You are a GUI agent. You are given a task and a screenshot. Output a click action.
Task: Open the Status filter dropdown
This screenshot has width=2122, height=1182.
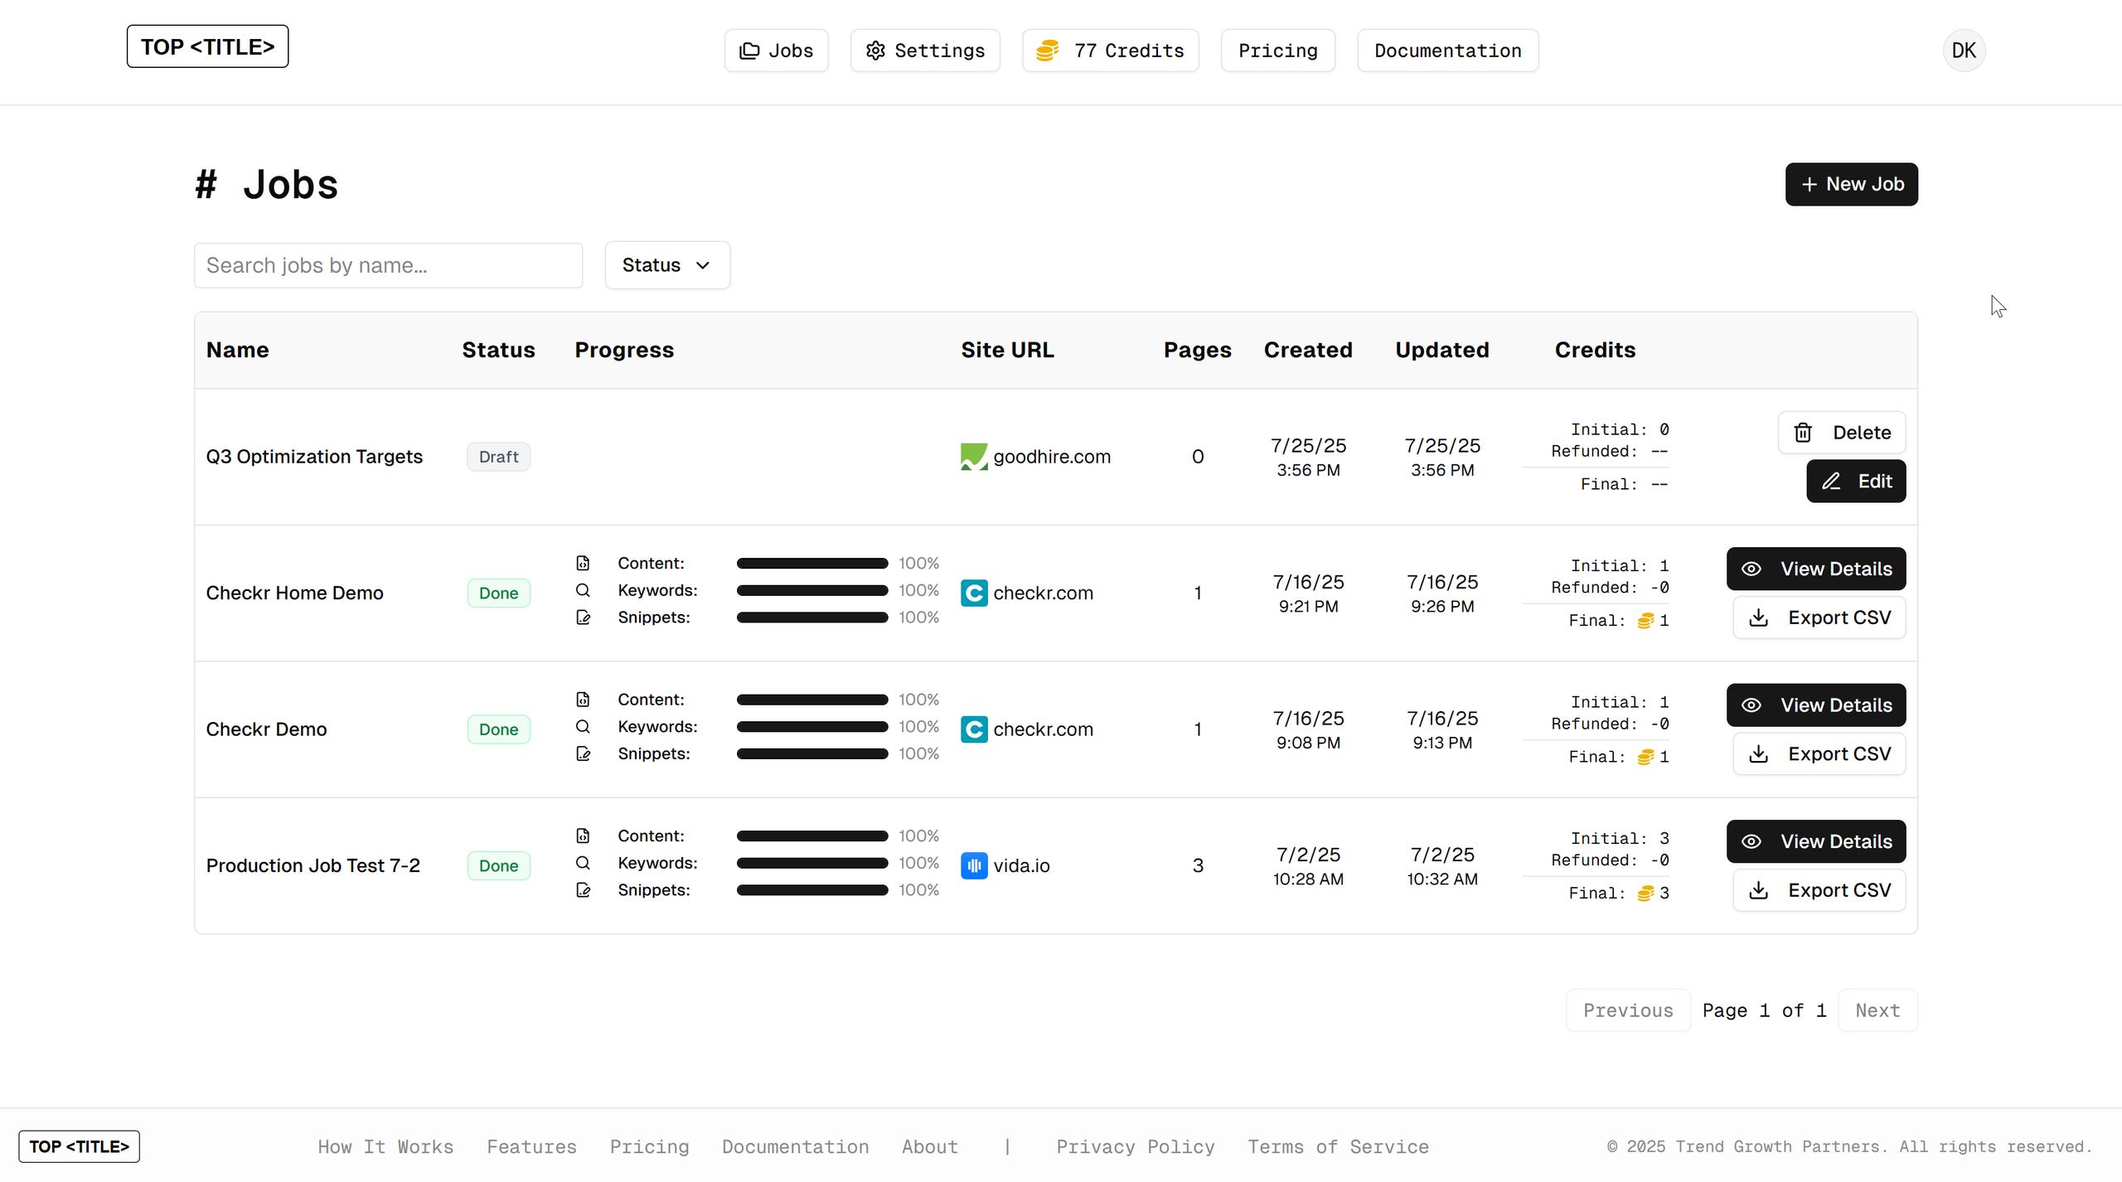click(x=666, y=265)
